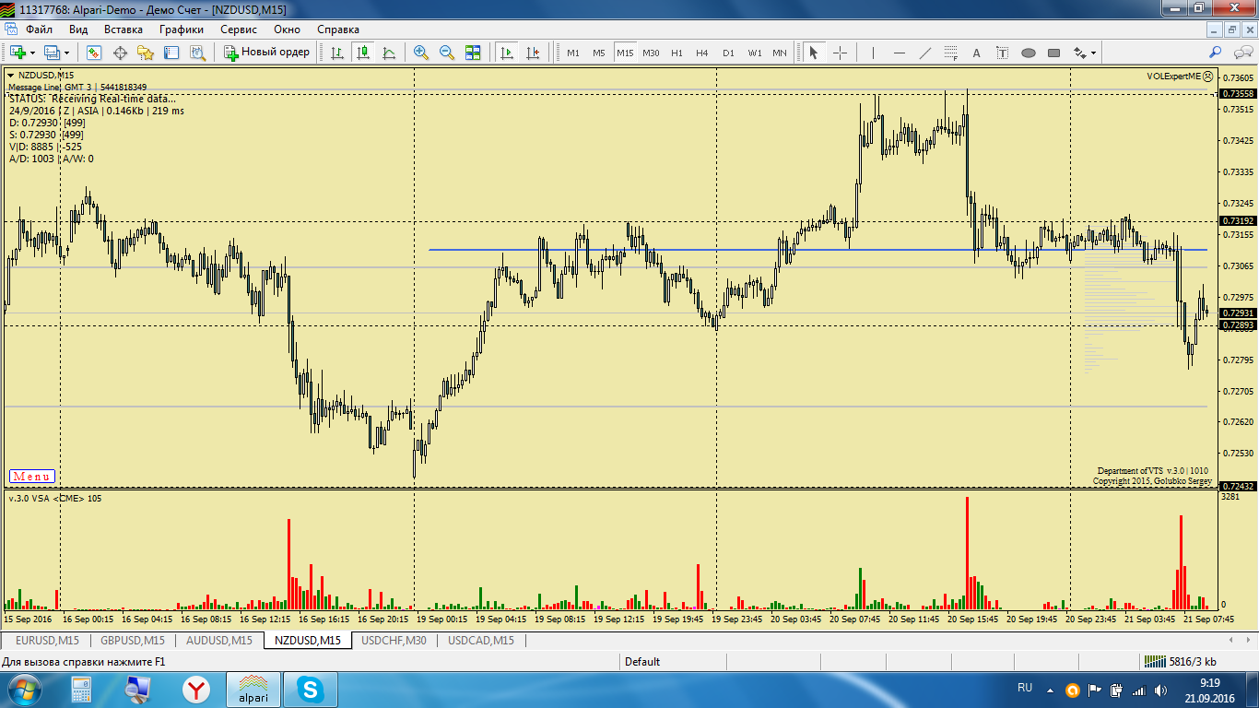
Task: Open the Графики menu
Action: pyautogui.click(x=182, y=29)
